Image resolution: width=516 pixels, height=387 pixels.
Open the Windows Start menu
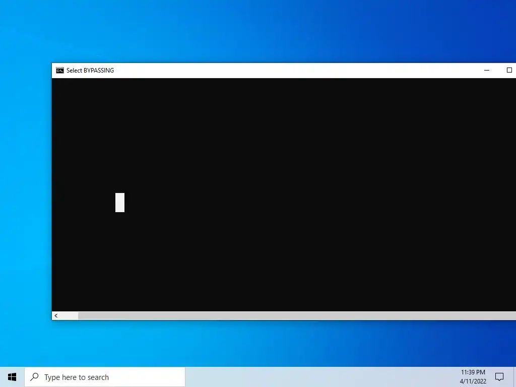(12, 377)
